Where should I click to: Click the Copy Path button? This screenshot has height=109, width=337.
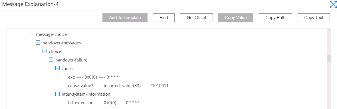pos(275,18)
